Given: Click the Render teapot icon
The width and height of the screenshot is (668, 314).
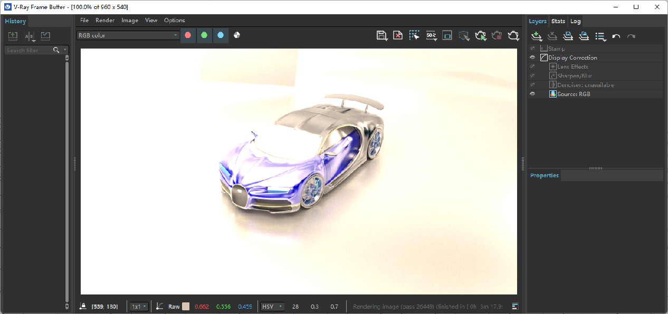Looking at the screenshot, I should click(x=513, y=35).
